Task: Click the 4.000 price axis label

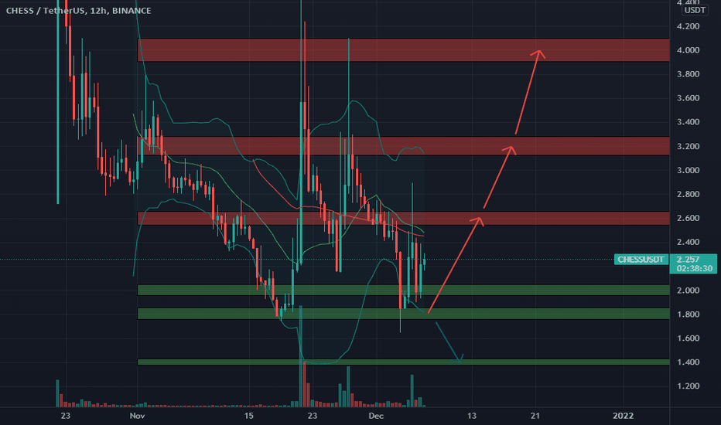Action: click(688, 50)
